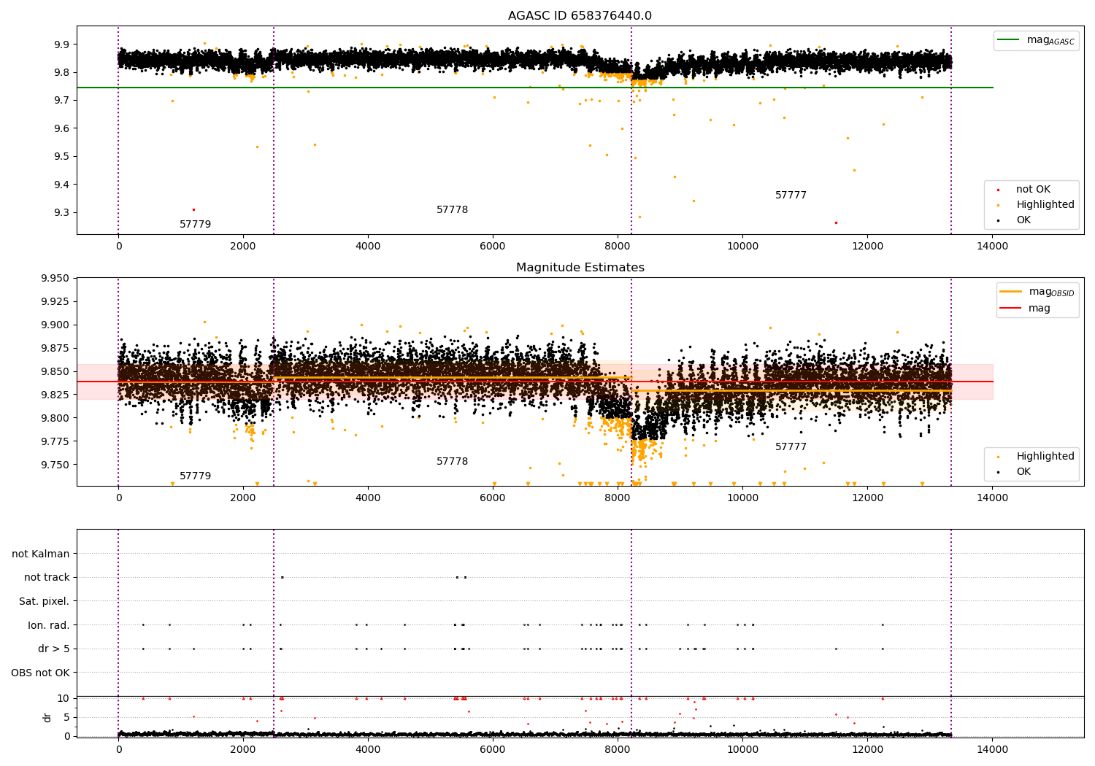Viewport: 1095px width, 766px height.
Task: Click the 57777 label in Magnitude Estimates plot
Action: coord(791,447)
